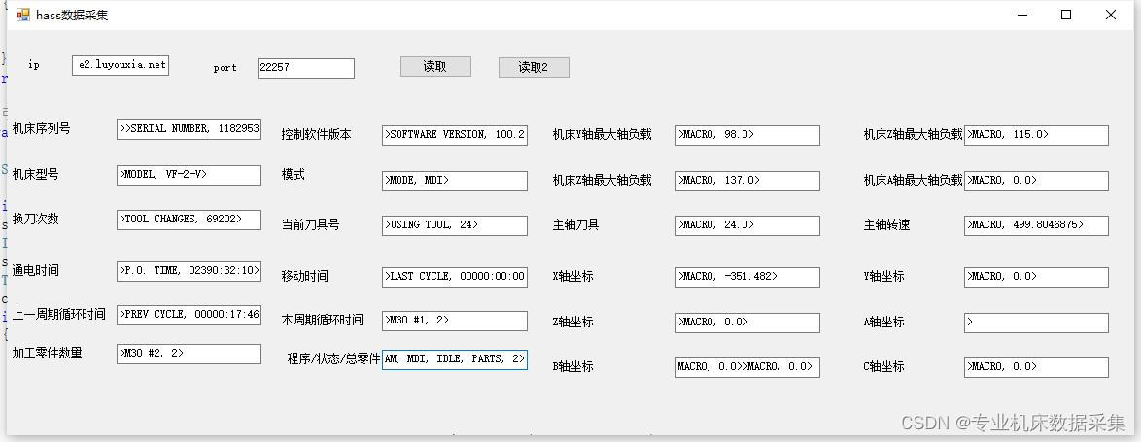Click the 控制软件版本 SOFTWARE VERSION field
Screen dimensions: 1141x442
click(455, 135)
